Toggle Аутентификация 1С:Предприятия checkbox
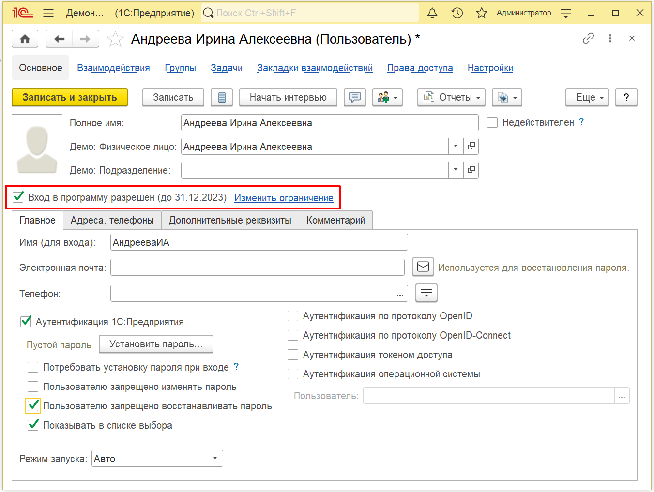Screen dimensions: 654x492 point(26,321)
